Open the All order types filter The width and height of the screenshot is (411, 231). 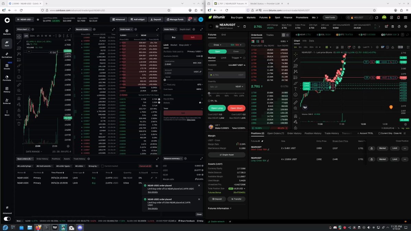pyautogui.click(x=63, y=166)
